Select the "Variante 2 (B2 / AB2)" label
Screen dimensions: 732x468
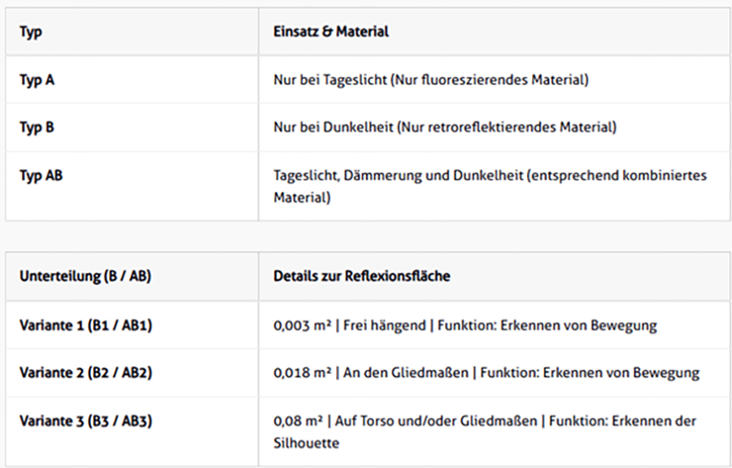tap(86, 373)
